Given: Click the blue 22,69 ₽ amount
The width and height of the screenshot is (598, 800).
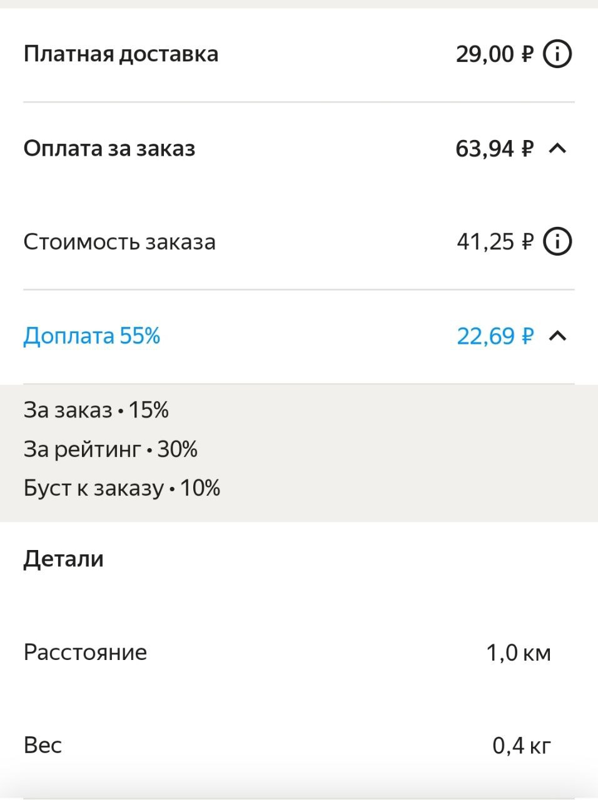Looking at the screenshot, I should point(495,336).
